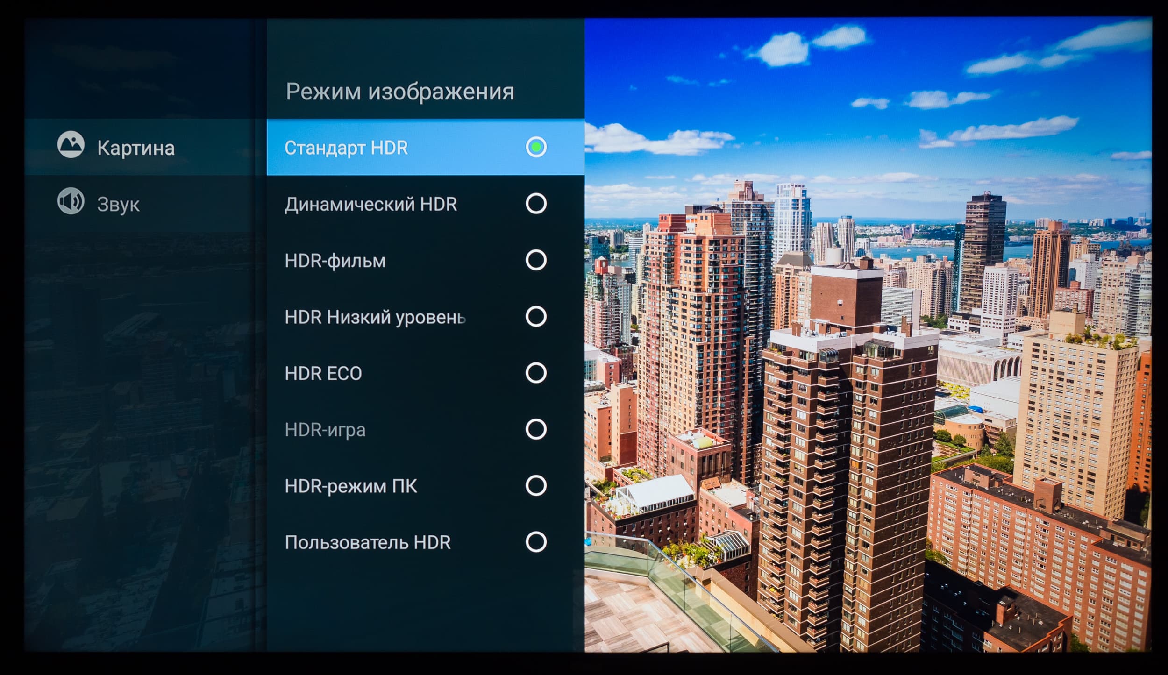1168x675 pixels.
Task: Select the HDR-игра radio button
Action: point(535,429)
